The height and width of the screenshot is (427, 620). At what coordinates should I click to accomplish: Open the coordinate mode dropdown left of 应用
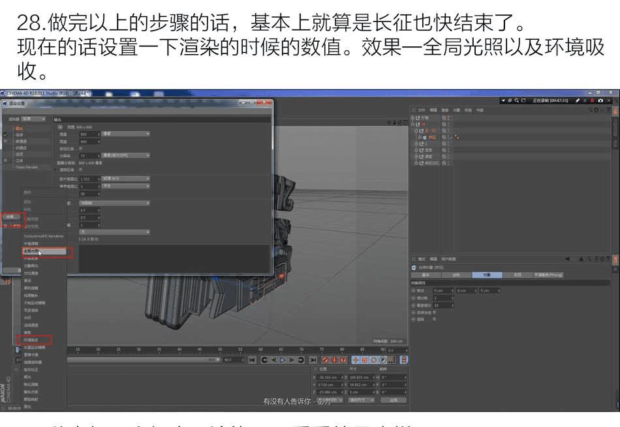329,400
